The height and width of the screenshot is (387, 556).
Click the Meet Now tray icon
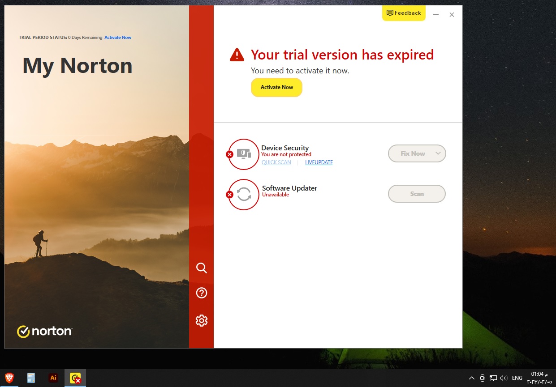483,378
